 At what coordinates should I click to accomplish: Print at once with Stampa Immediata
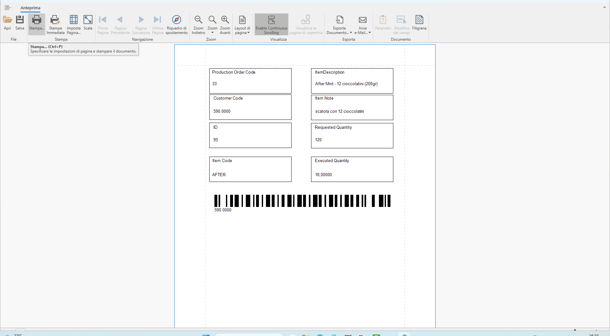55,25
